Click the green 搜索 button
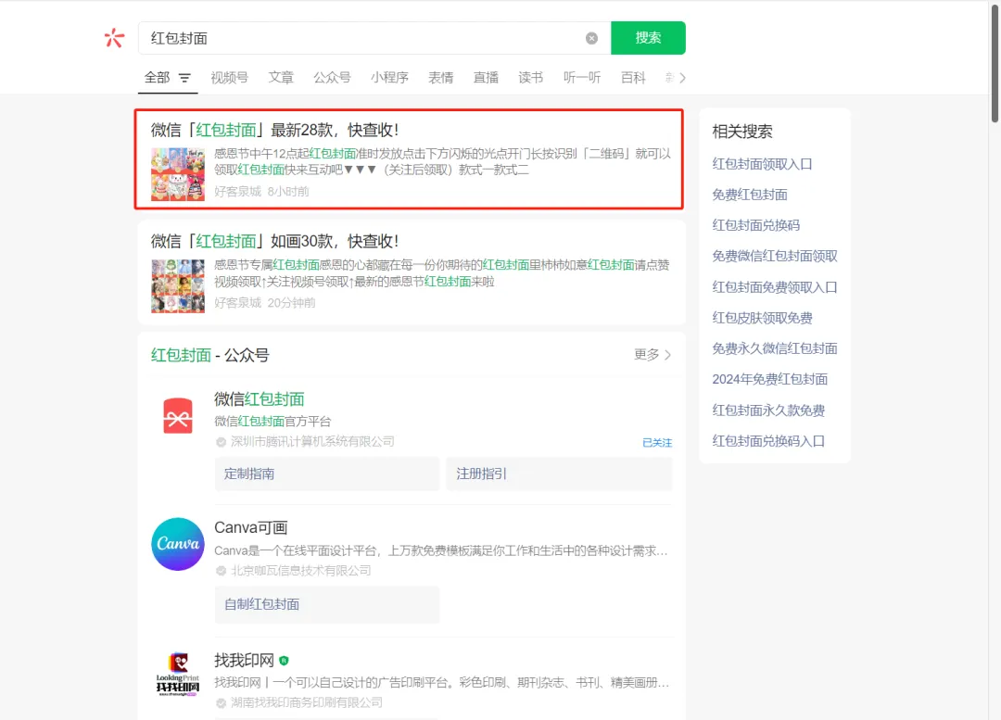The image size is (1001, 720). tap(648, 38)
